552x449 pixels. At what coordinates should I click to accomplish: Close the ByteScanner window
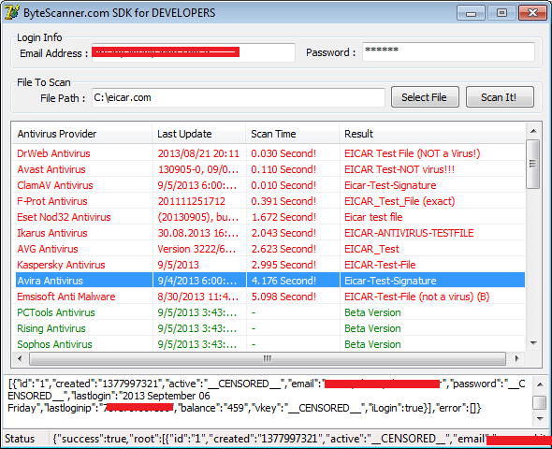tap(532, 13)
